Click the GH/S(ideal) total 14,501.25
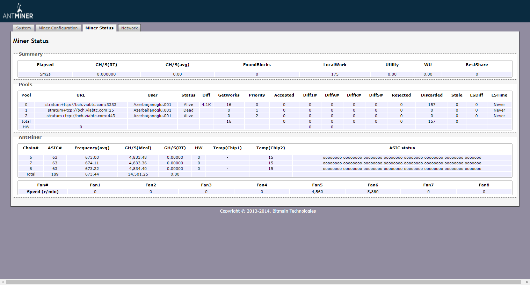The width and height of the screenshot is (530, 285). 138,174
